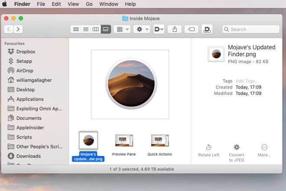Switch to list view in toolbar

pos(86,29)
